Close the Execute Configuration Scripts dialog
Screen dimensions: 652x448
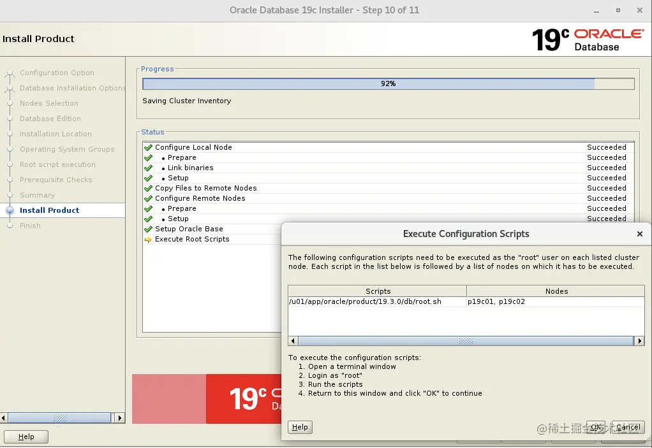(x=639, y=234)
